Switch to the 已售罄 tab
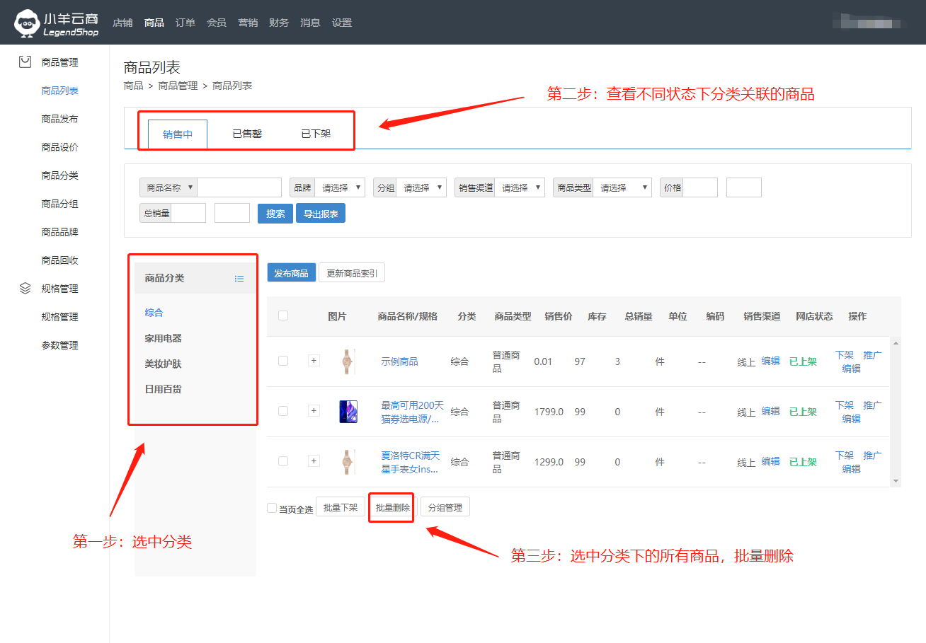This screenshot has width=926, height=643. click(x=247, y=134)
